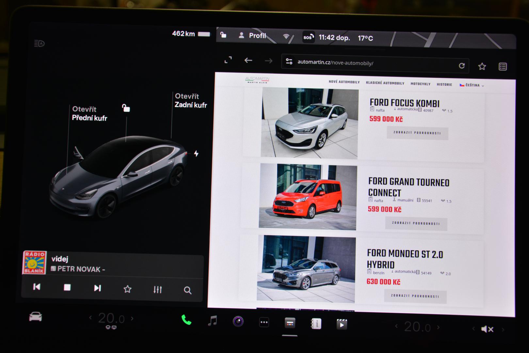The image size is (529, 353).
Task: Toggle car lock above the Tesla
Action: coord(126,108)
